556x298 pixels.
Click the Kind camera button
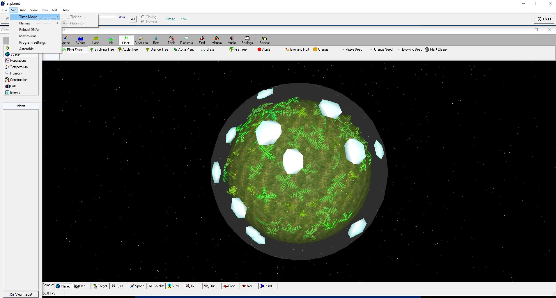pos(268,286)
